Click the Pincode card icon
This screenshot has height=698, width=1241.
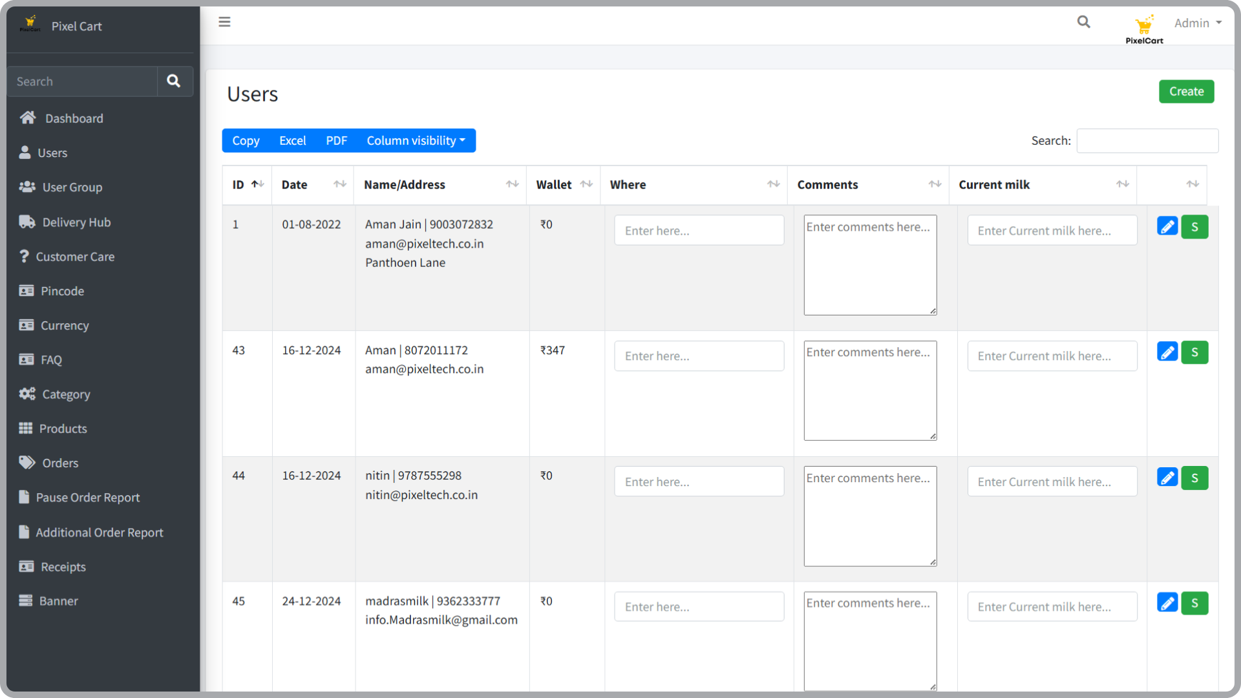coord(27,291)
